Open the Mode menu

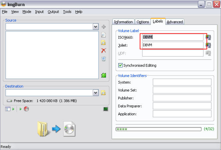27,12
